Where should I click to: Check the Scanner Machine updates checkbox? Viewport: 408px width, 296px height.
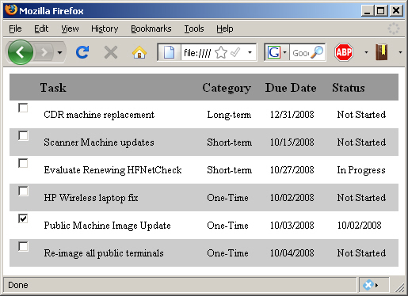click(23, 135)
